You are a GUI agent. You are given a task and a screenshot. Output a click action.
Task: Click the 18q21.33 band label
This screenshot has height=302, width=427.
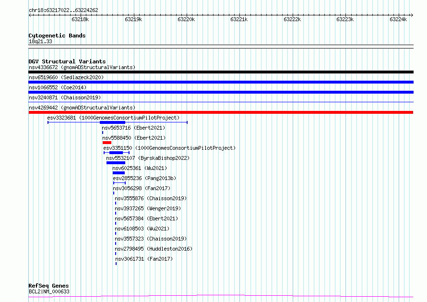(40, 41)
